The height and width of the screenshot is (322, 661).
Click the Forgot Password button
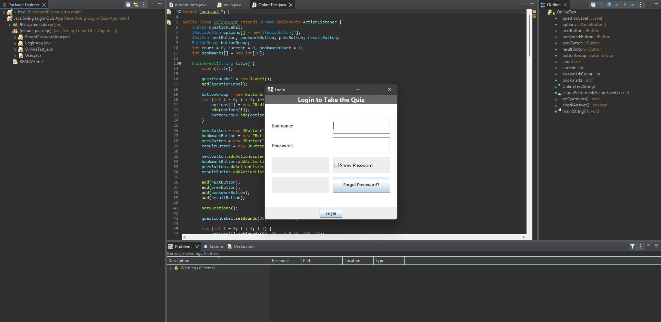tap(361, 185)
